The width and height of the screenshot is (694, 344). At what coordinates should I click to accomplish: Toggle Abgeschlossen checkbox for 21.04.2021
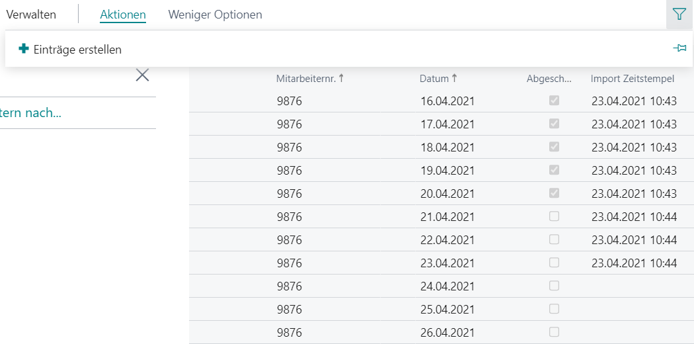pos(554,216)
